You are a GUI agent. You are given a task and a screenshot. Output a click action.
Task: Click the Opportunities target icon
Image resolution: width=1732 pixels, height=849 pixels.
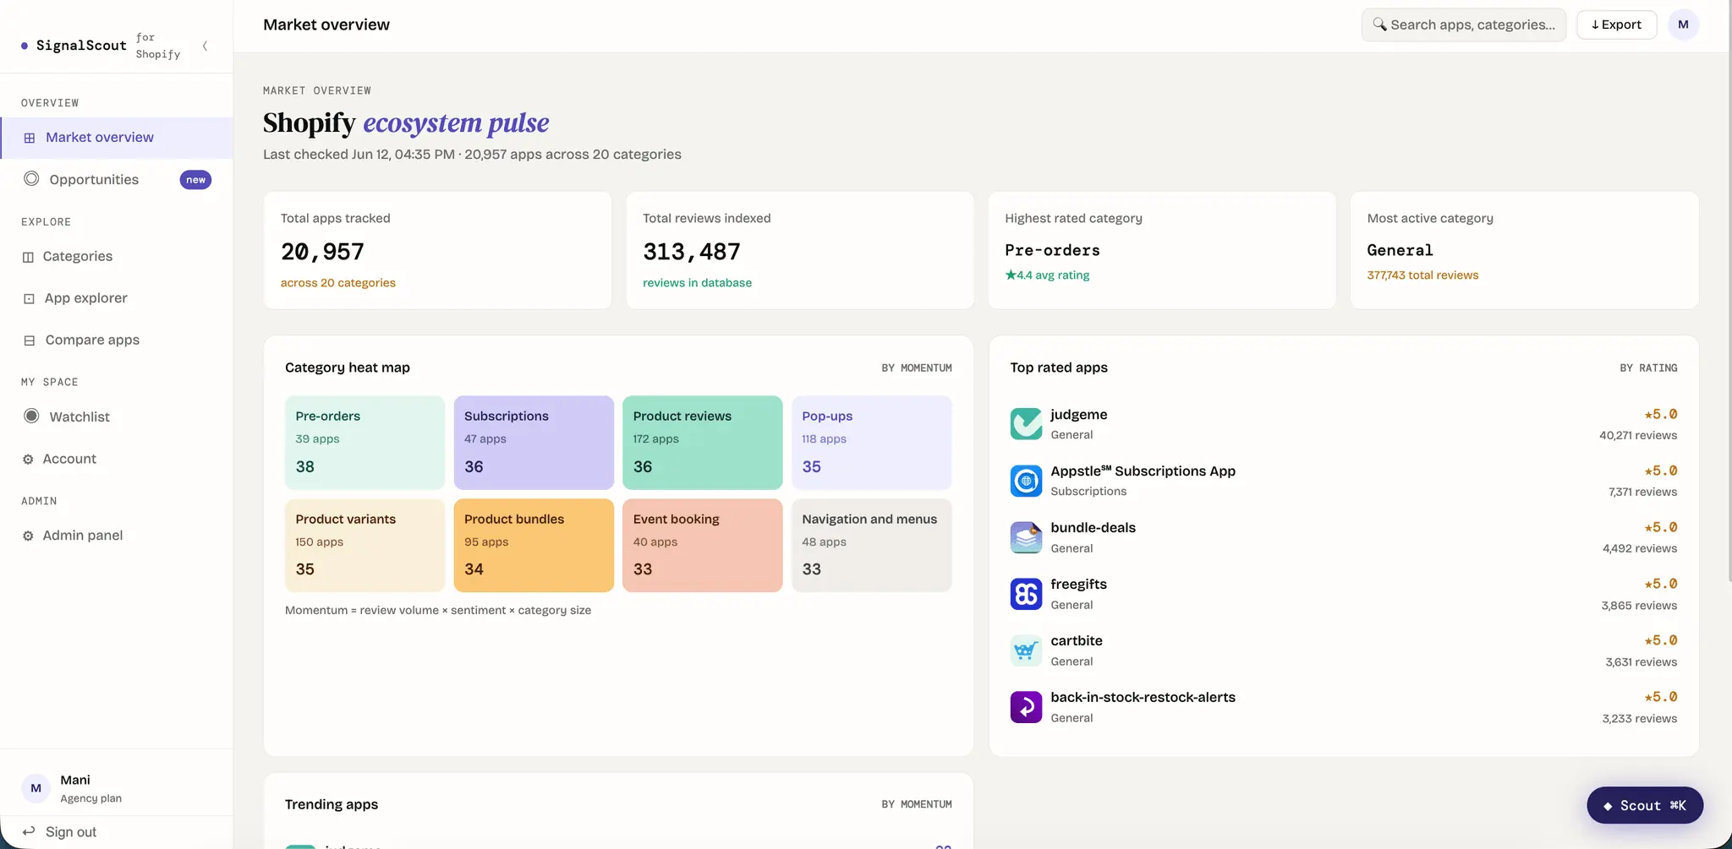(31, 179)
